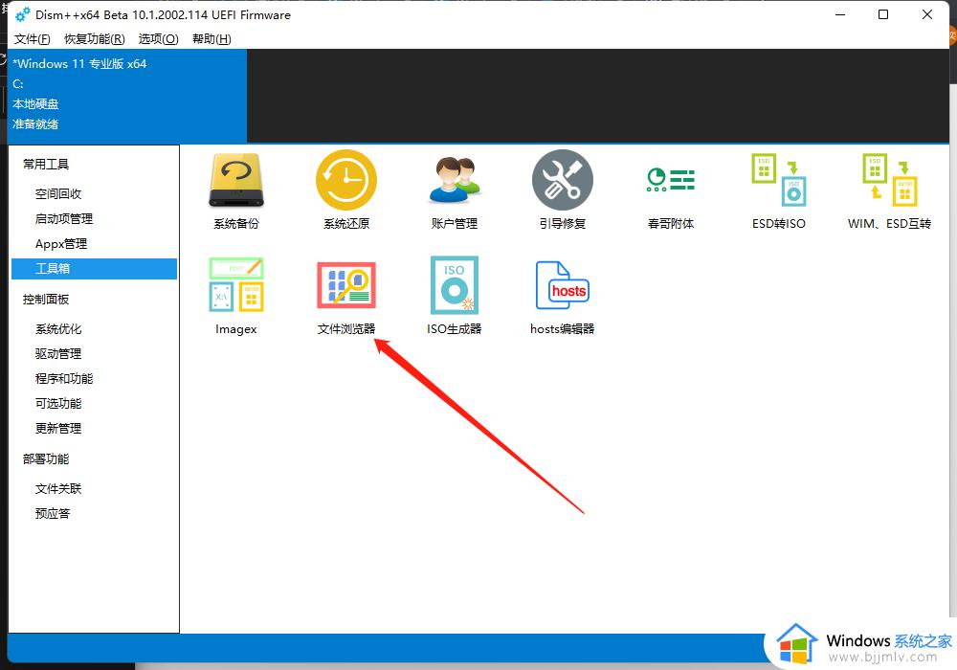
Task: Launch the ESD转ISO converter
Action: click(779, 180)
